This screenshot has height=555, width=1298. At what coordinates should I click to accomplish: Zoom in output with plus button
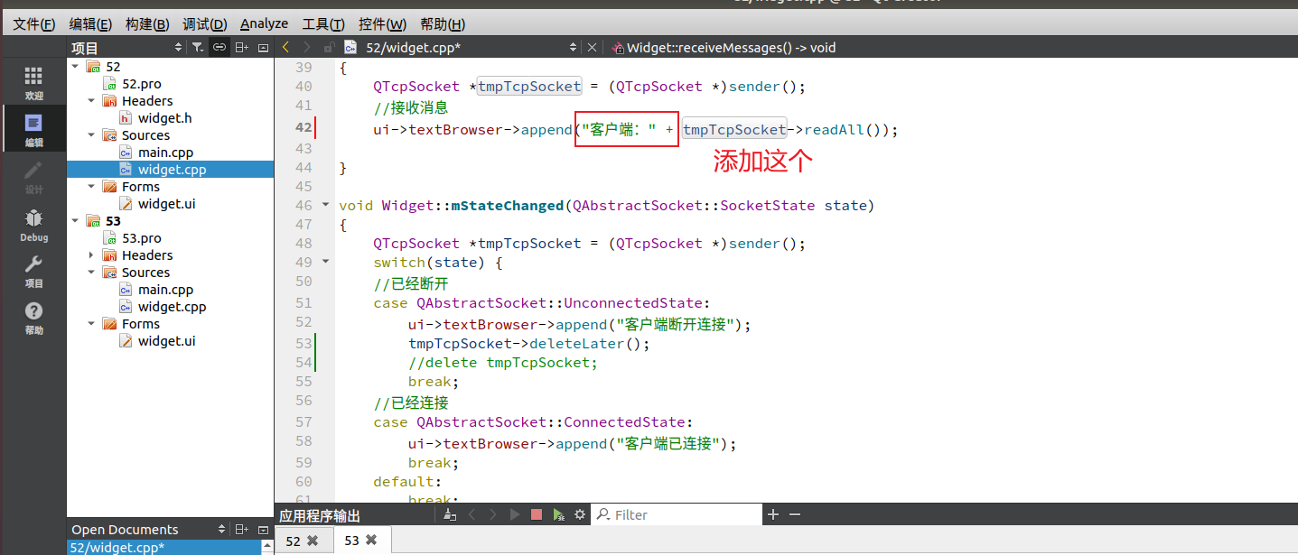pos(773,514)
